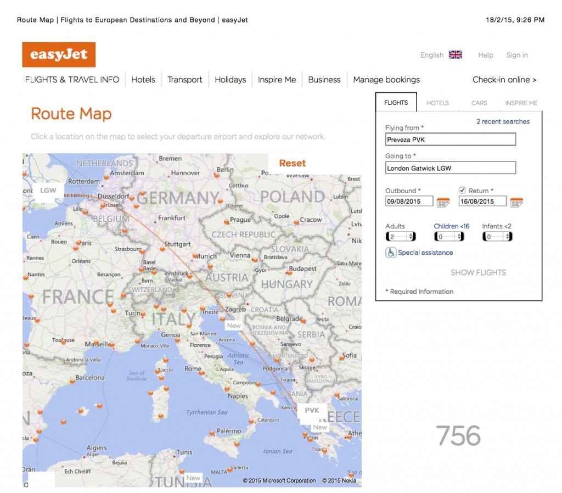
Task: Open the Return date calendar icon
Action: click(x=516, y=202)
